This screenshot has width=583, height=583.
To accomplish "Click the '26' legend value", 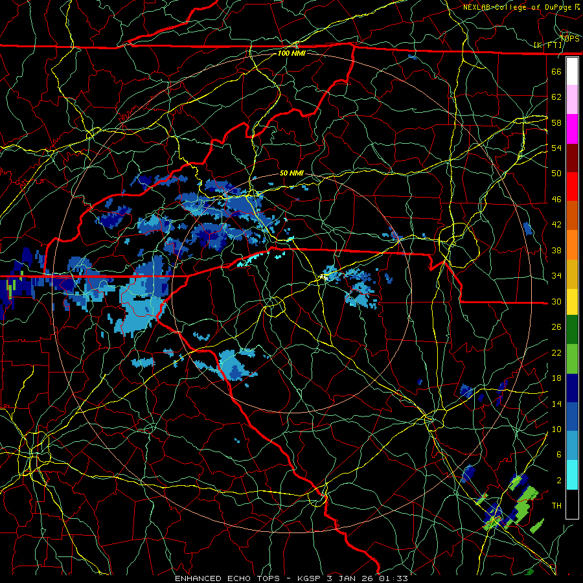I will pos(556,327).
